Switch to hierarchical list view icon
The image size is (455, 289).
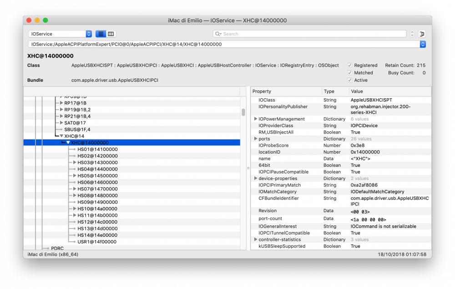point(101,34)
